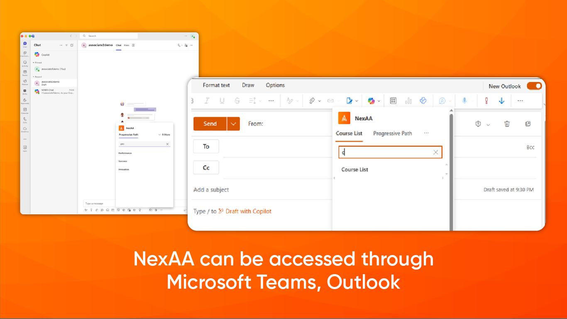Focus the Teams top Search bar
This screenshot has height=319, width=567.
(109, 36)
